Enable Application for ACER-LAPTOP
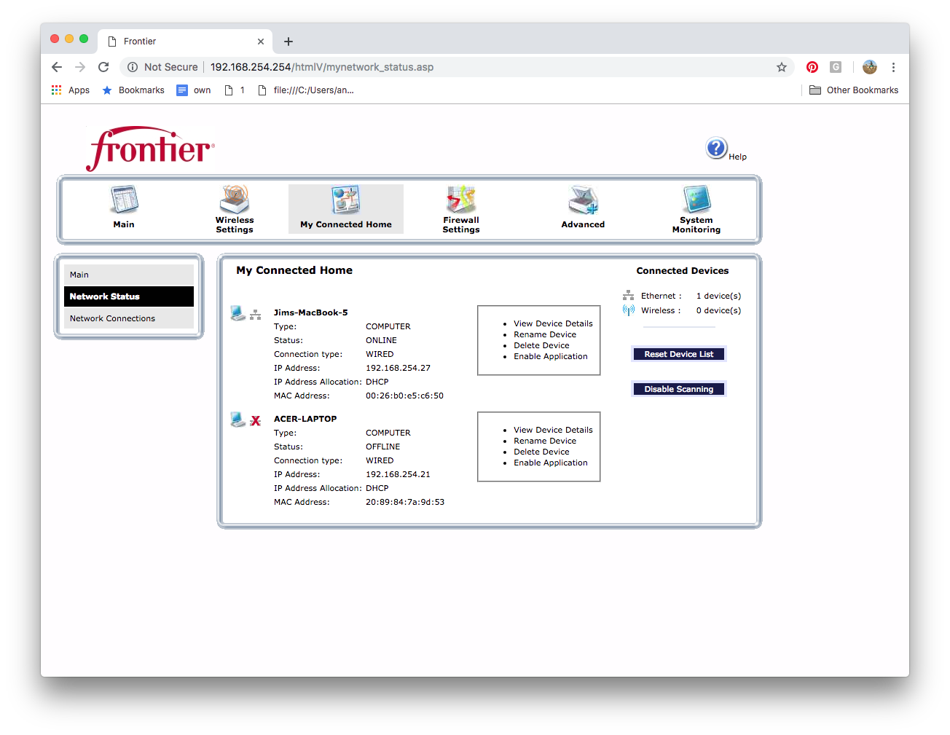Screen dimensions: 950x735 (x=550, y=463)
